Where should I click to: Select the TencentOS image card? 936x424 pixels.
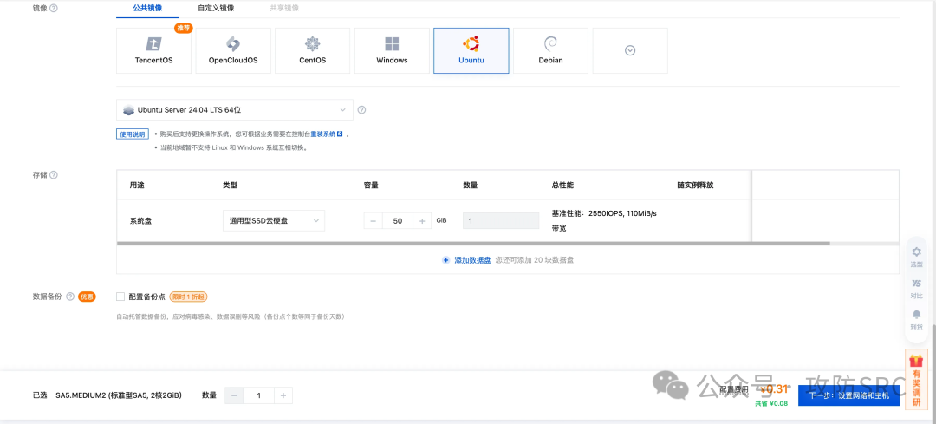coord(154,51)
